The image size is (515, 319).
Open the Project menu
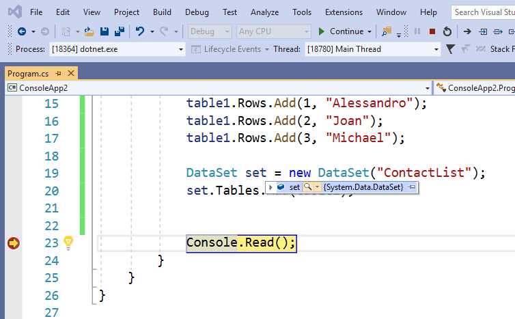pos(126,12)
